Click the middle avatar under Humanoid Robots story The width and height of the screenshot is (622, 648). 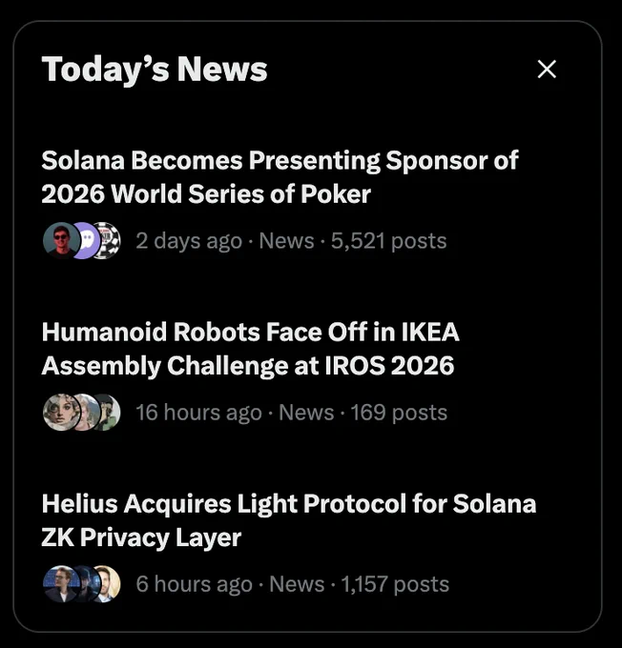click(x=89, y=413)
